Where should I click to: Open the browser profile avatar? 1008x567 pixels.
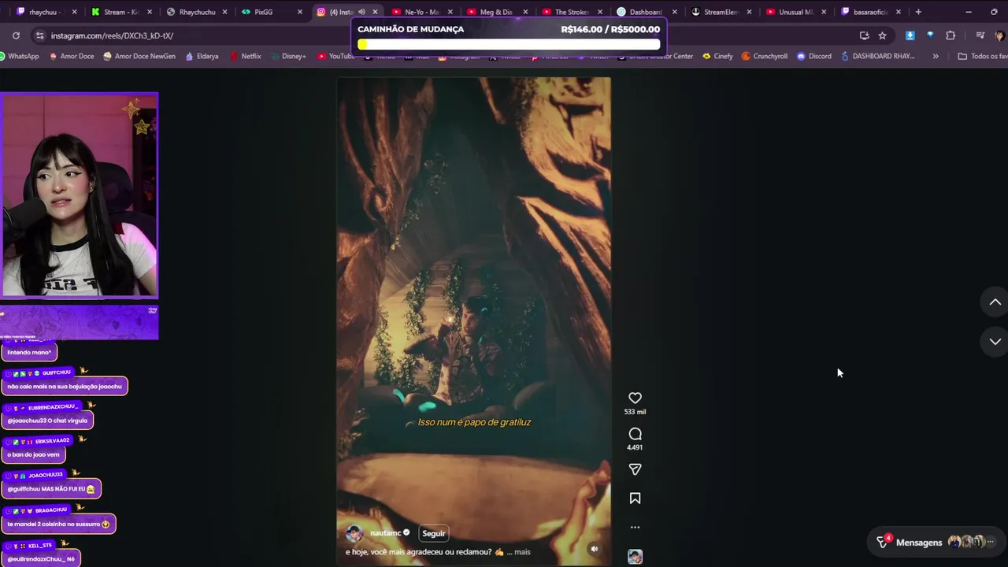click(999, 35)
